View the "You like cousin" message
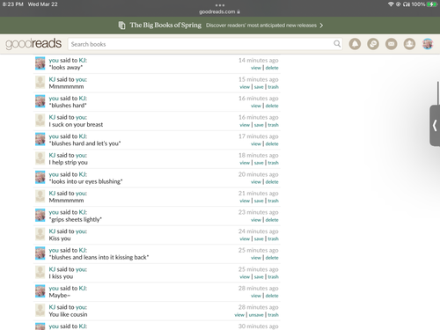Viewport: 440px width, 330px height. 239,315
